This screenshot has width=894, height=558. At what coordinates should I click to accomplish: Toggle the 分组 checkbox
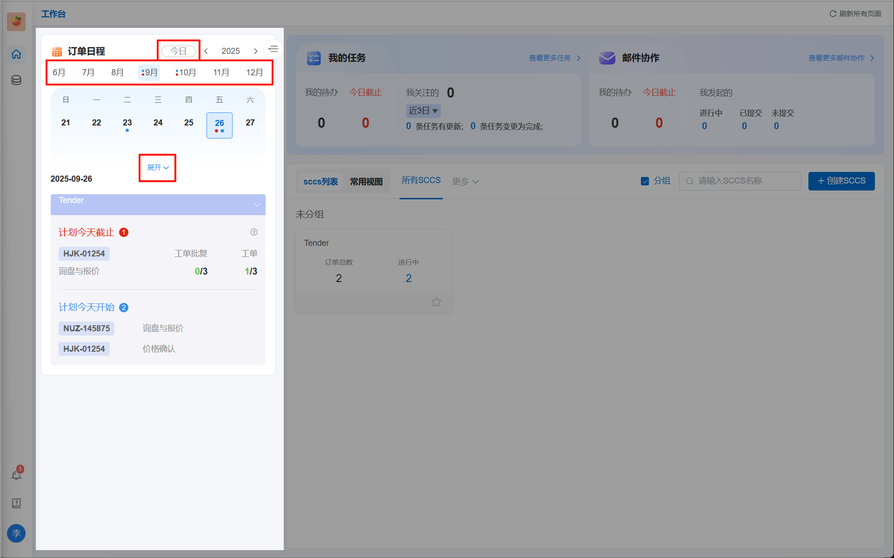(645, 181)
